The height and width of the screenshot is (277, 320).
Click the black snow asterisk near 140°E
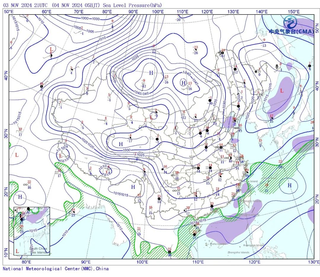coord(256,72)
